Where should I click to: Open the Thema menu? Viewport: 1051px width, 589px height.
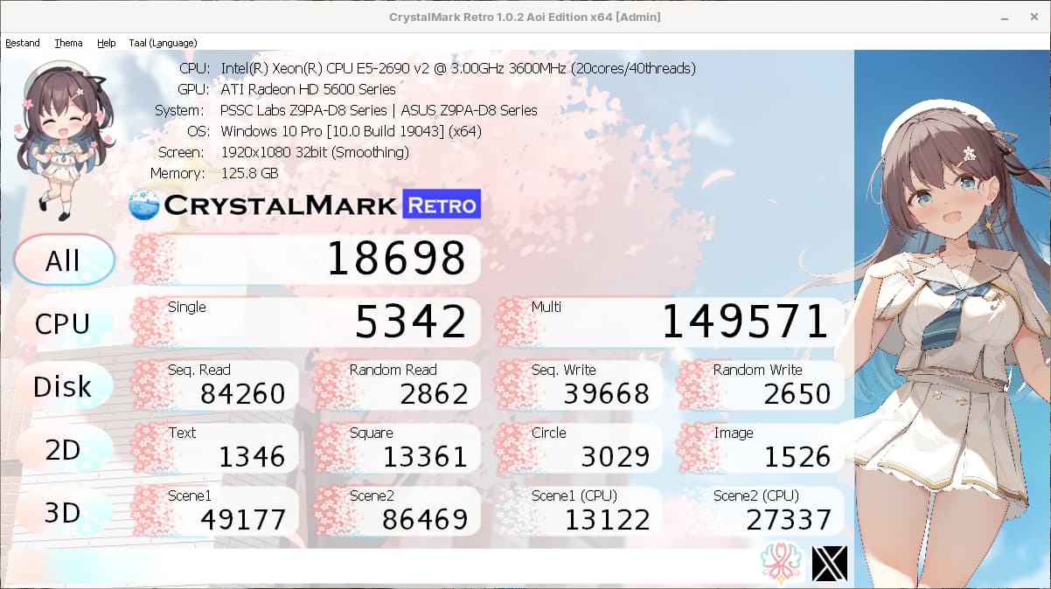pyautogui.click(x=68, y=43)
